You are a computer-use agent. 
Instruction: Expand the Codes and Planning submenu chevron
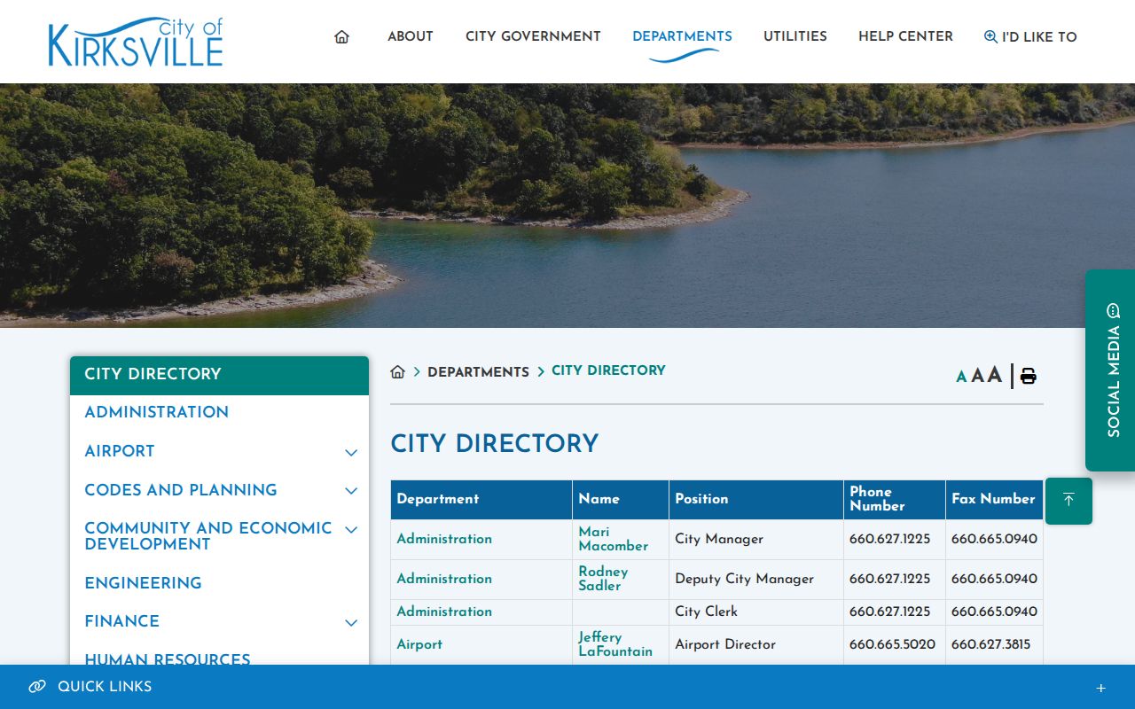pos(351,491)
